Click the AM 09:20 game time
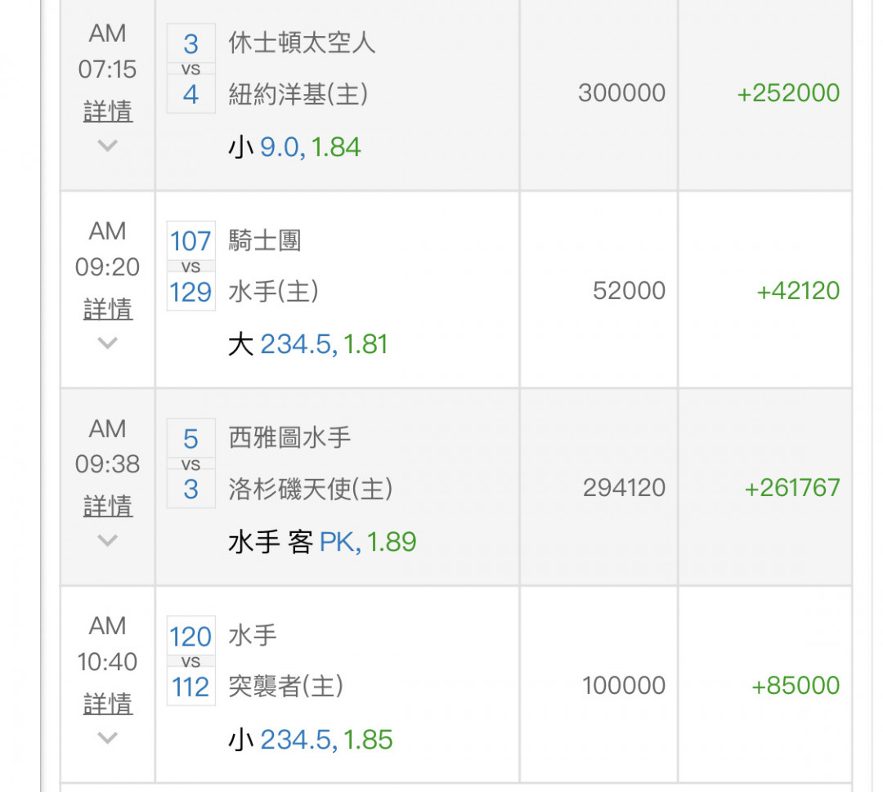This screenshot has width=883, height=792. point(108,248)
